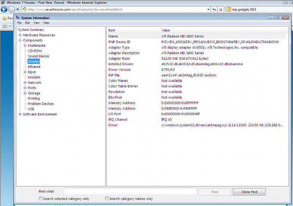This screenshot has width=293, height=206.
Task: Enable Search category names only
Action: coord(107,198)
